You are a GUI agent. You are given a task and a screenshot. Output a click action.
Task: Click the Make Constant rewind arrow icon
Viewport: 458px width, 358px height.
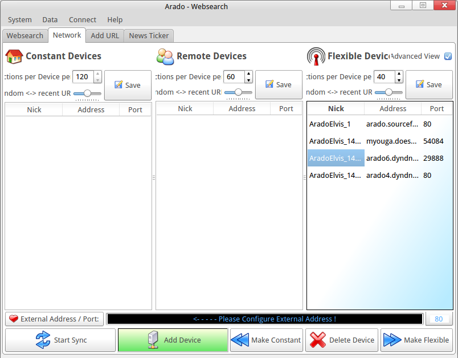point(240,340)
